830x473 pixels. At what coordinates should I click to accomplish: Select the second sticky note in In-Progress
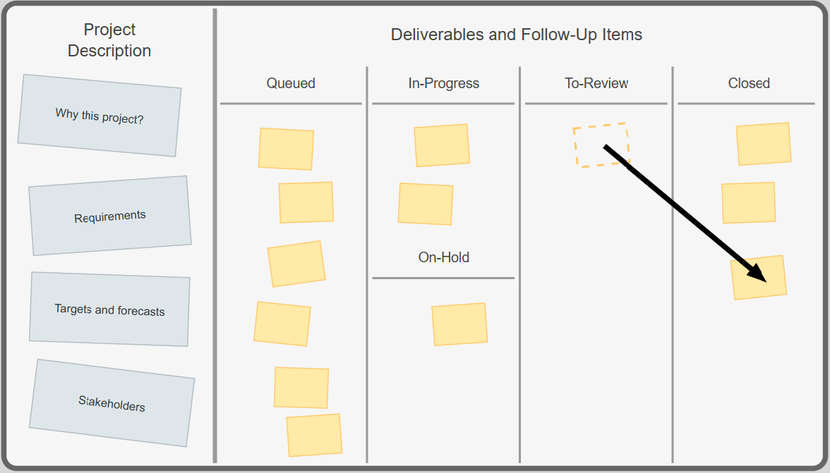click(426, 204)
